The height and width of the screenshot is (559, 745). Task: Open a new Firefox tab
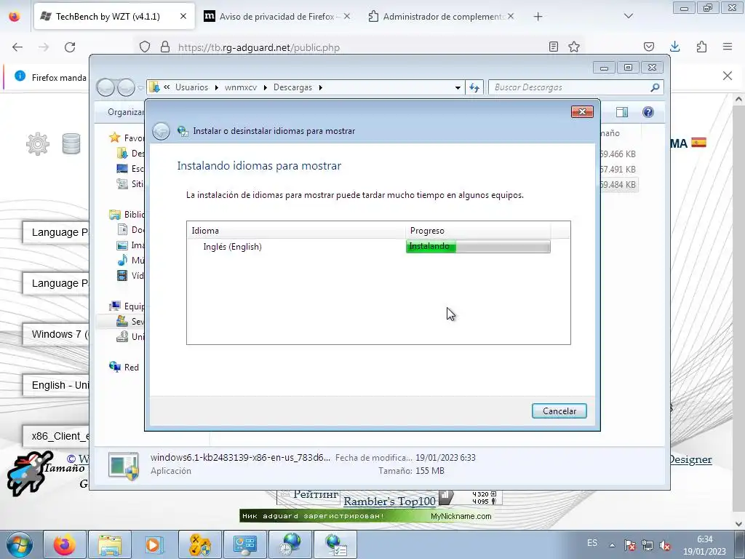pos(538,17)
